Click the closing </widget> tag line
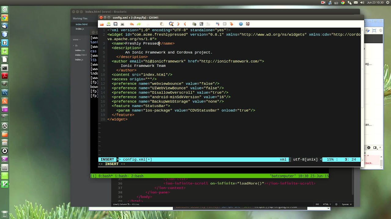The height and width of the screenshot is (219, 391). tap(117, 119)
